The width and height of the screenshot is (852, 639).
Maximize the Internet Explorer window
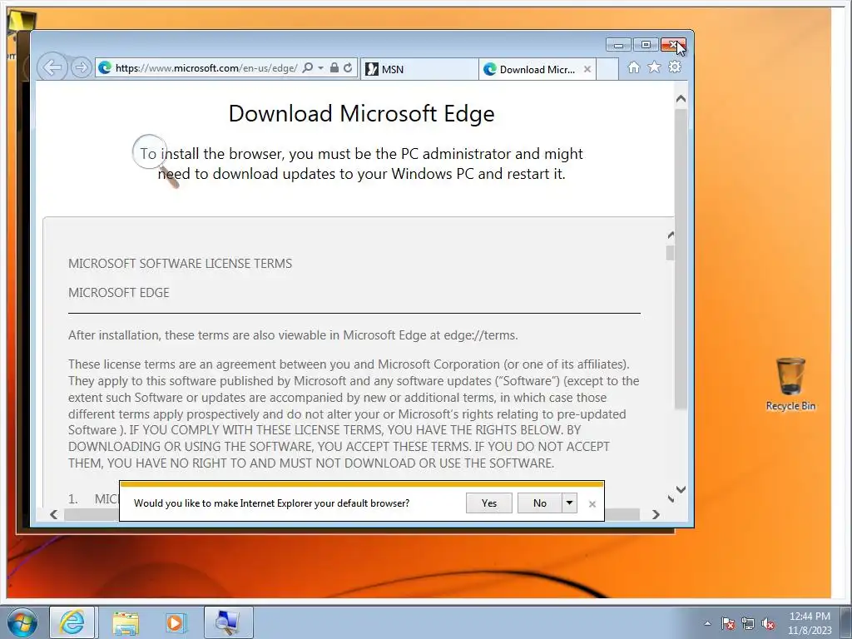coord(646,45)
